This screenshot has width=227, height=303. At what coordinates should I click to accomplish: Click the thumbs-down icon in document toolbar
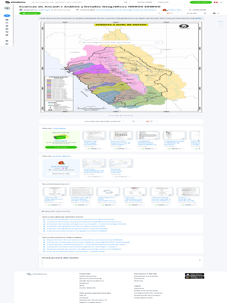pos(169,13)
